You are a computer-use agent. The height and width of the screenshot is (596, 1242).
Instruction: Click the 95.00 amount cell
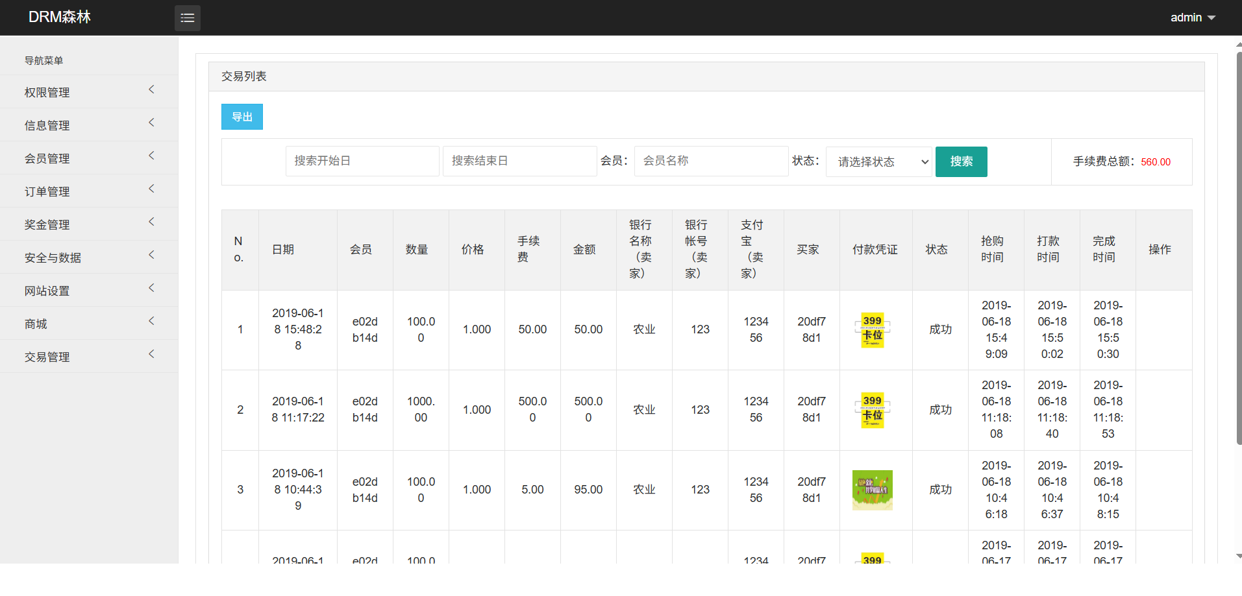pos(588,490)
